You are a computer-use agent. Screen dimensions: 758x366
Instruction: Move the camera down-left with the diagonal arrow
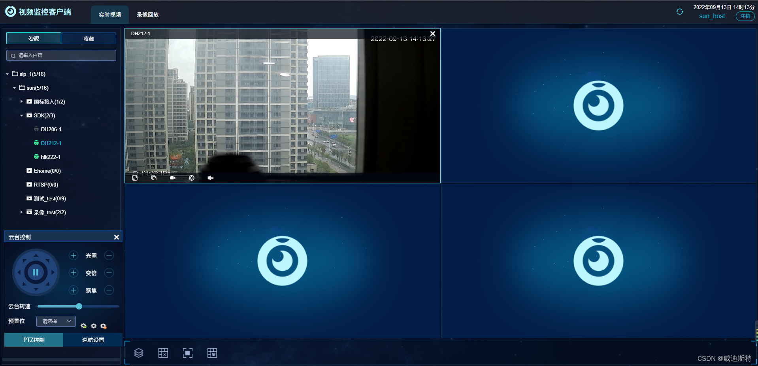pos(24,284)
